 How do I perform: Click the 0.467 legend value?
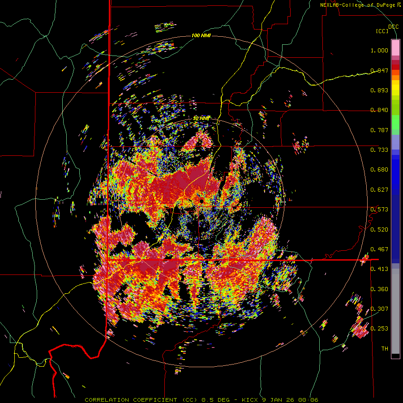click(x=379, y=249)
